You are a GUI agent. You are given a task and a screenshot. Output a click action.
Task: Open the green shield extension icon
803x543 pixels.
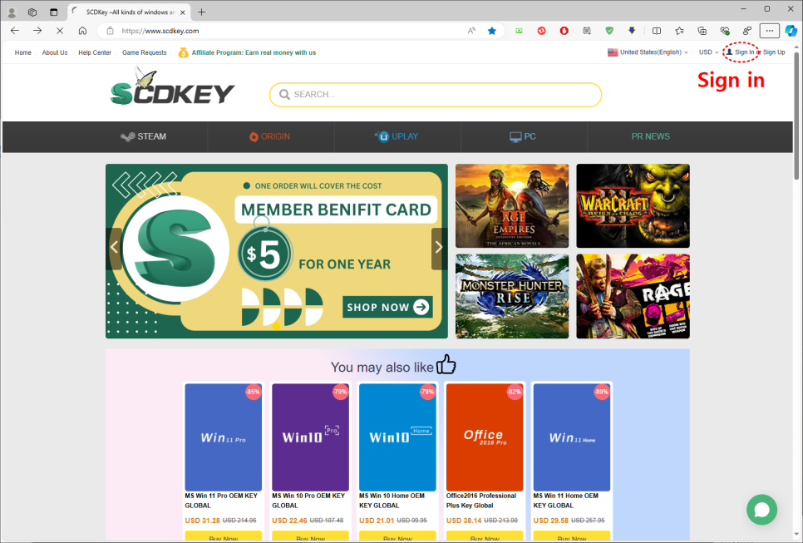click(x=609, y=31)
